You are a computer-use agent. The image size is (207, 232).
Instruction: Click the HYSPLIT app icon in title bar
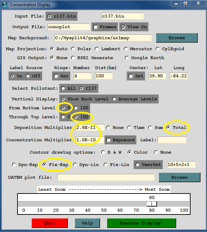point(4,5)
